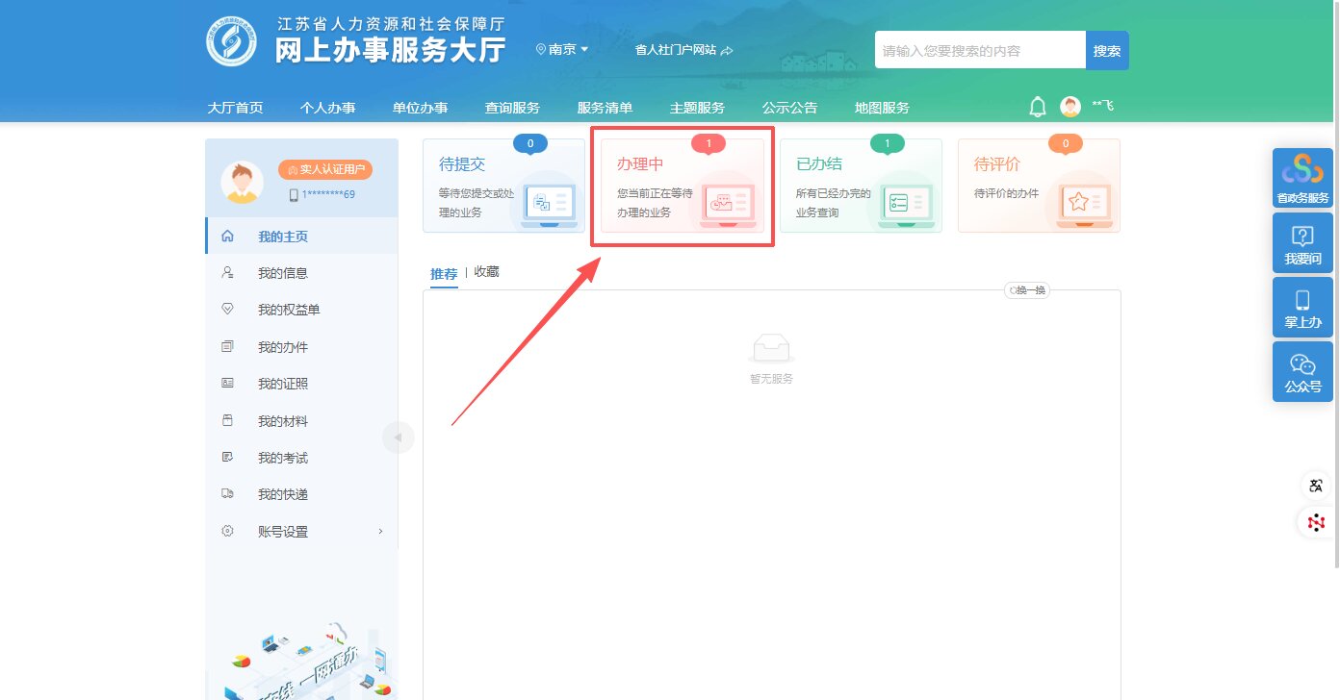Image resolution: width=1340 pixels, height=700 pixels.
Task: Click the site logo emblem
Action: 231,41
